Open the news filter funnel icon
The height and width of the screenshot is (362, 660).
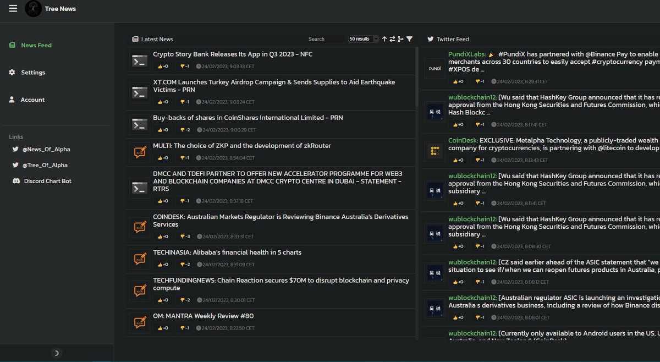[409, 39]
